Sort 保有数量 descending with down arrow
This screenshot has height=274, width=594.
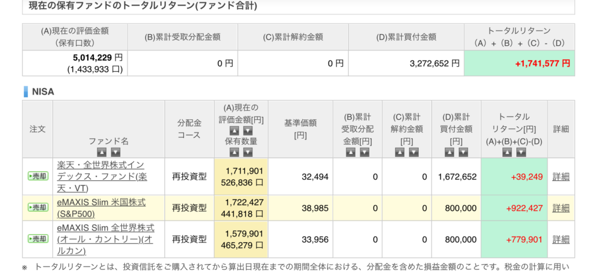[x=248, y=152]
